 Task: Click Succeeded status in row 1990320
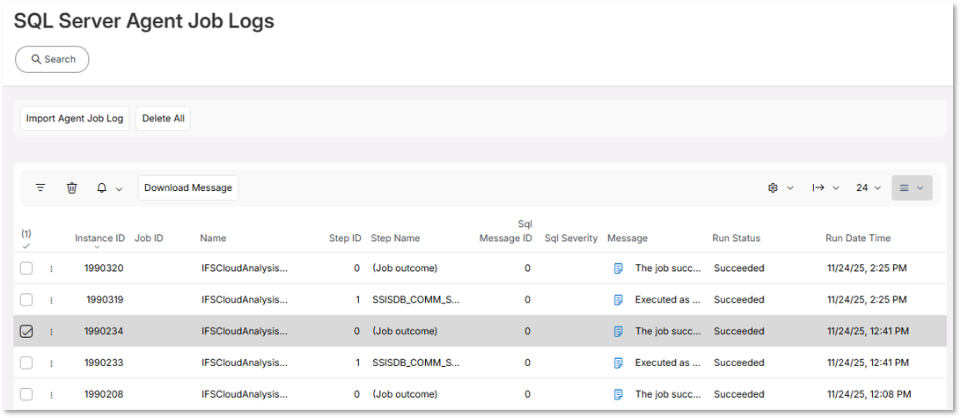pyautogui.click(x=739, y=268)
